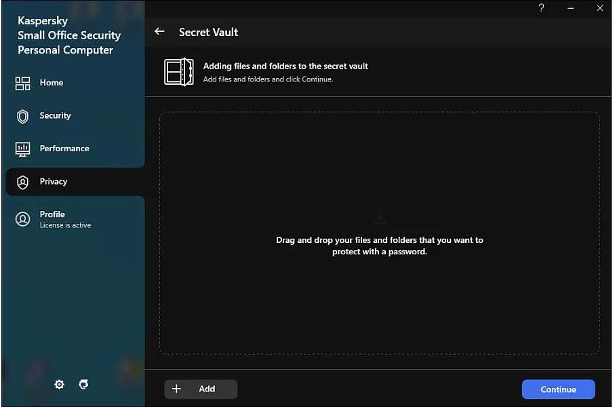
Task: Click the secret vault safe icon
Action: click(178, 72)
